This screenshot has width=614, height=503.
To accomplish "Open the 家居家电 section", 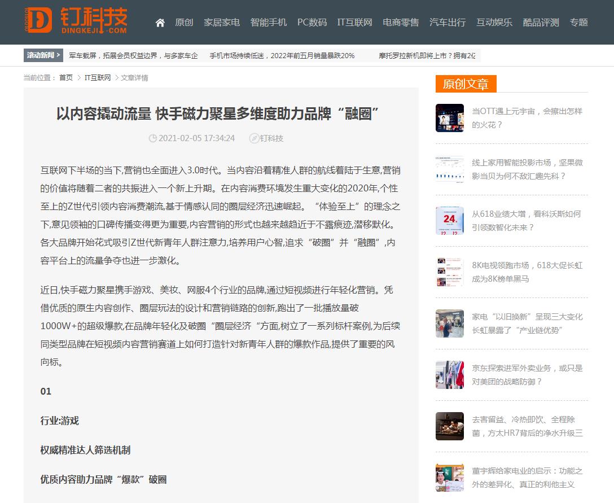I will [222, 23].
